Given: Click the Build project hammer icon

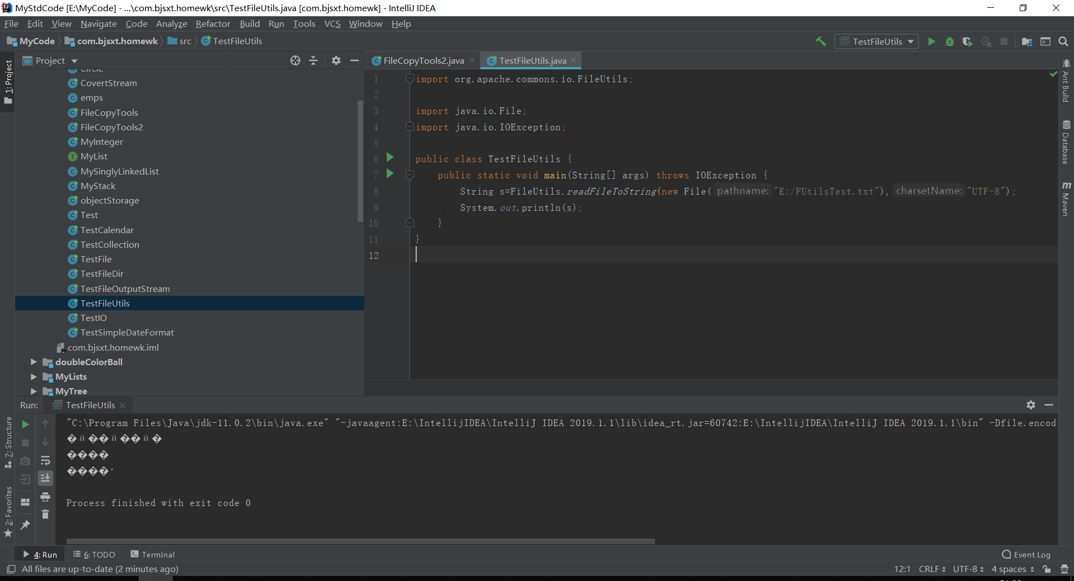Looking at the screenshot, I should [x=821, y=41].
